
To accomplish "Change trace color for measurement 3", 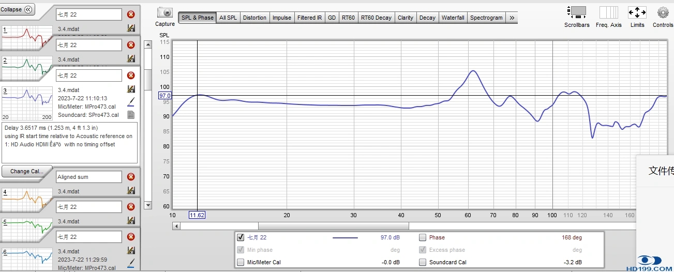I will pos(131,102).
